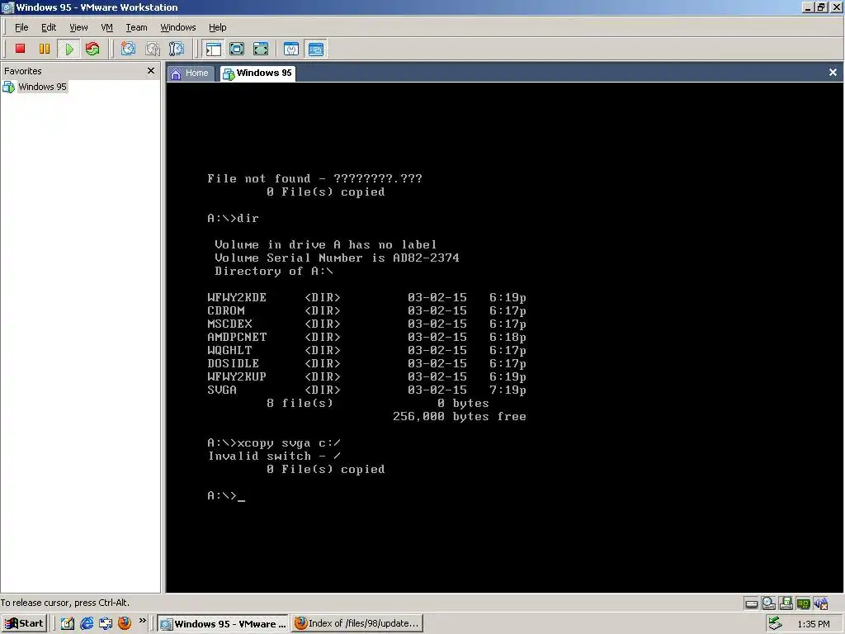Launch Internet Explorer from Quick Launch

(86, 623)
